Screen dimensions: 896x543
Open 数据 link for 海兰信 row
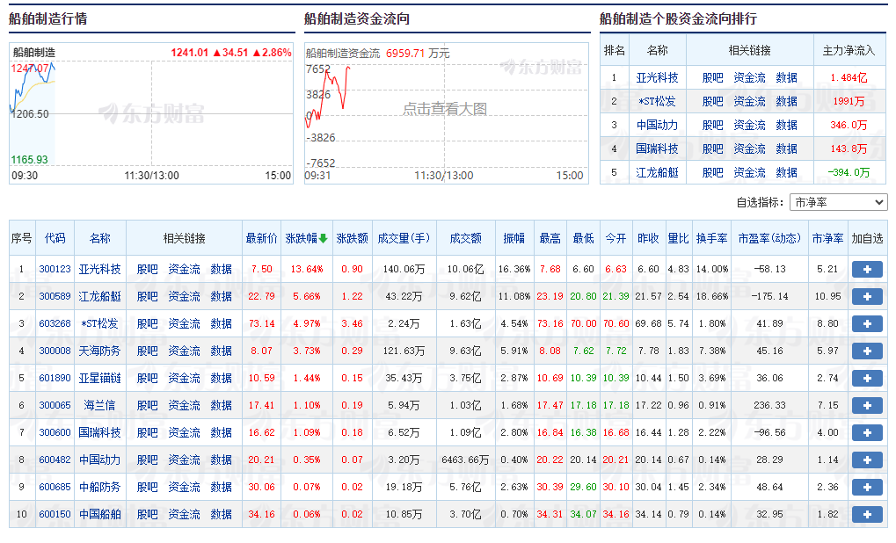click(x=222, y=405)
